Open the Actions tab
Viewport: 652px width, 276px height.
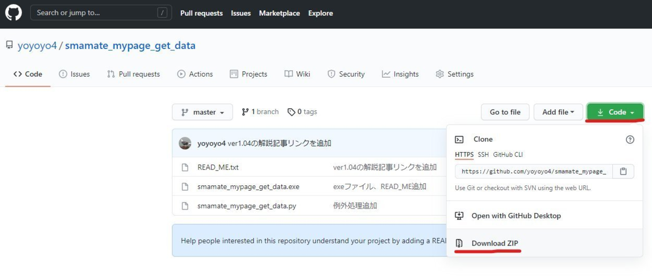195,74
